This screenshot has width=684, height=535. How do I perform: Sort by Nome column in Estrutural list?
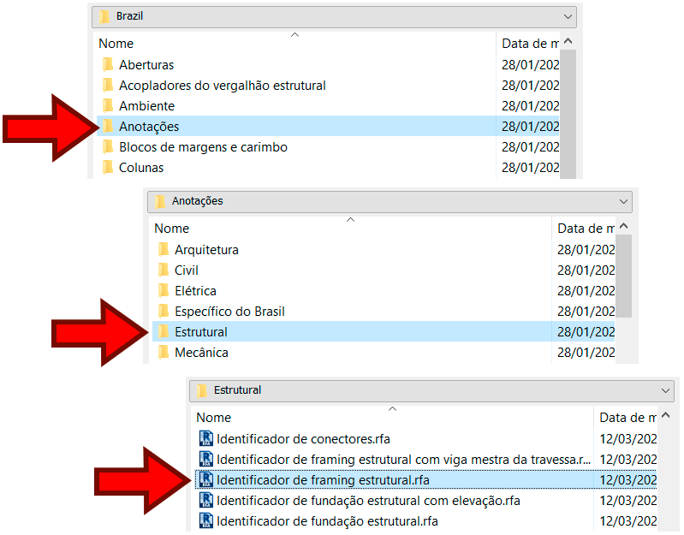[214, 418]
